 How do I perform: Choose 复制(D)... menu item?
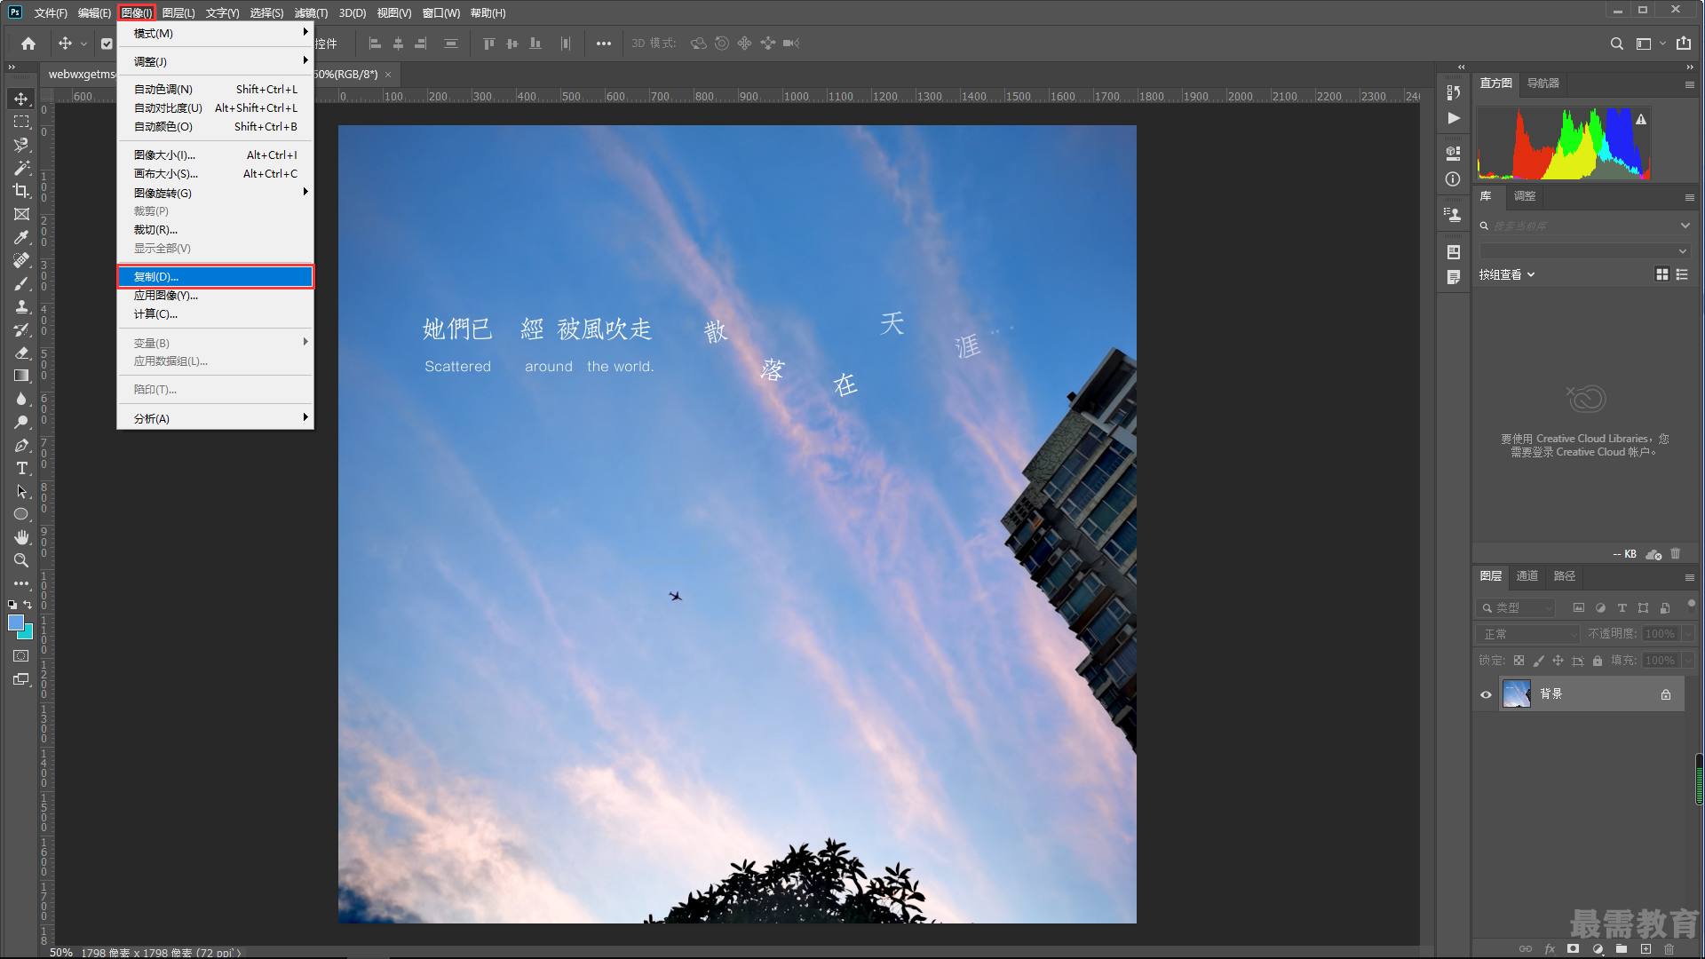pyautogui.click(x=215, y=277)
